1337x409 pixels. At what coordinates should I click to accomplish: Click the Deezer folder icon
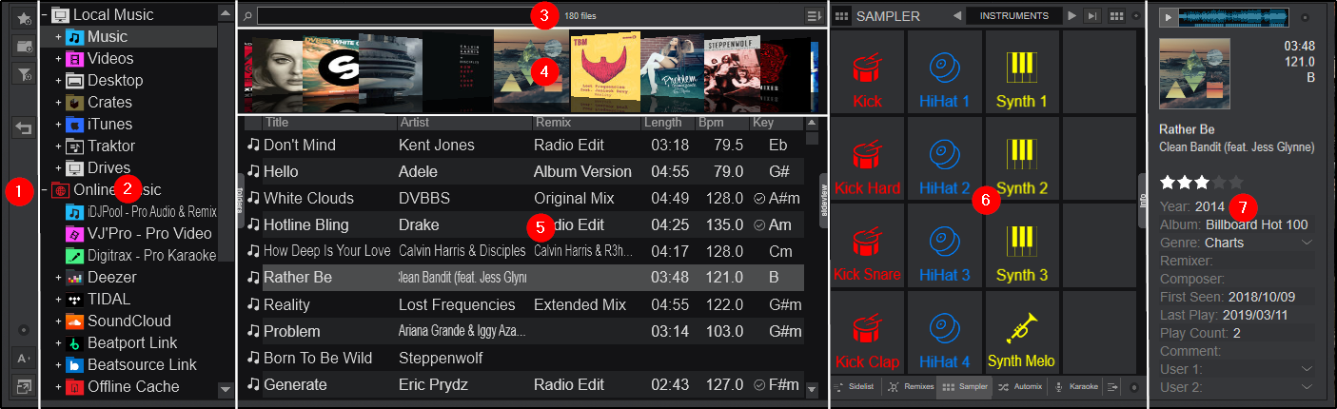click(73, 278)
